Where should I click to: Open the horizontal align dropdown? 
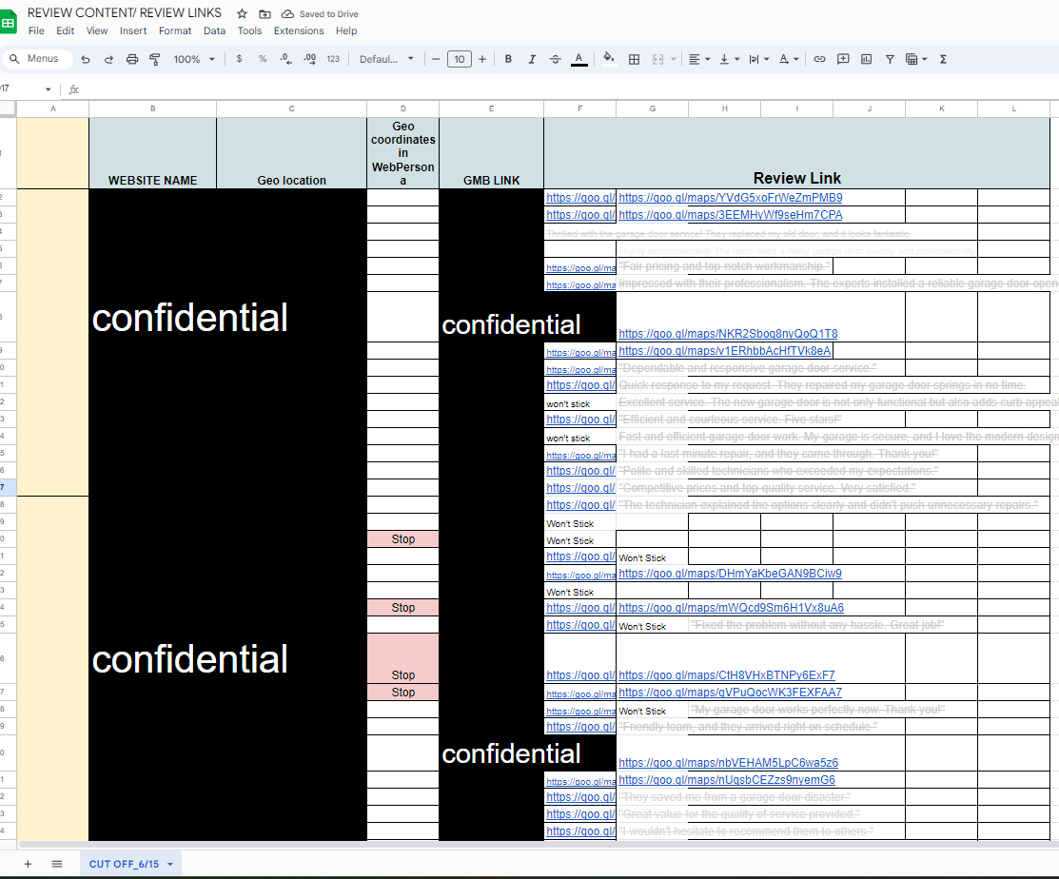coord(699,59)
